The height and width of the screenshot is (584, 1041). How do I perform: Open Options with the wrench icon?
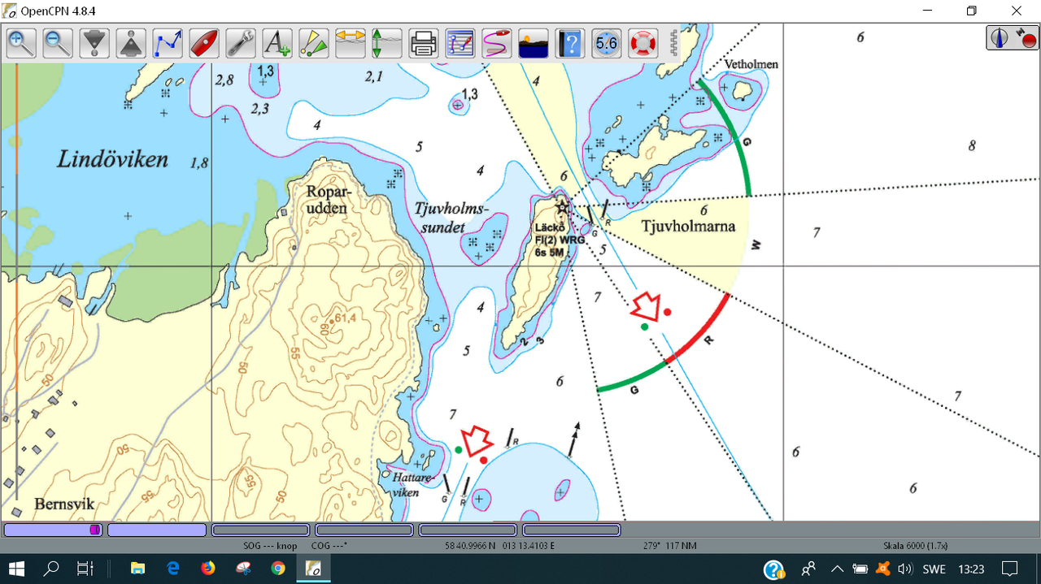tap(241, 42)
